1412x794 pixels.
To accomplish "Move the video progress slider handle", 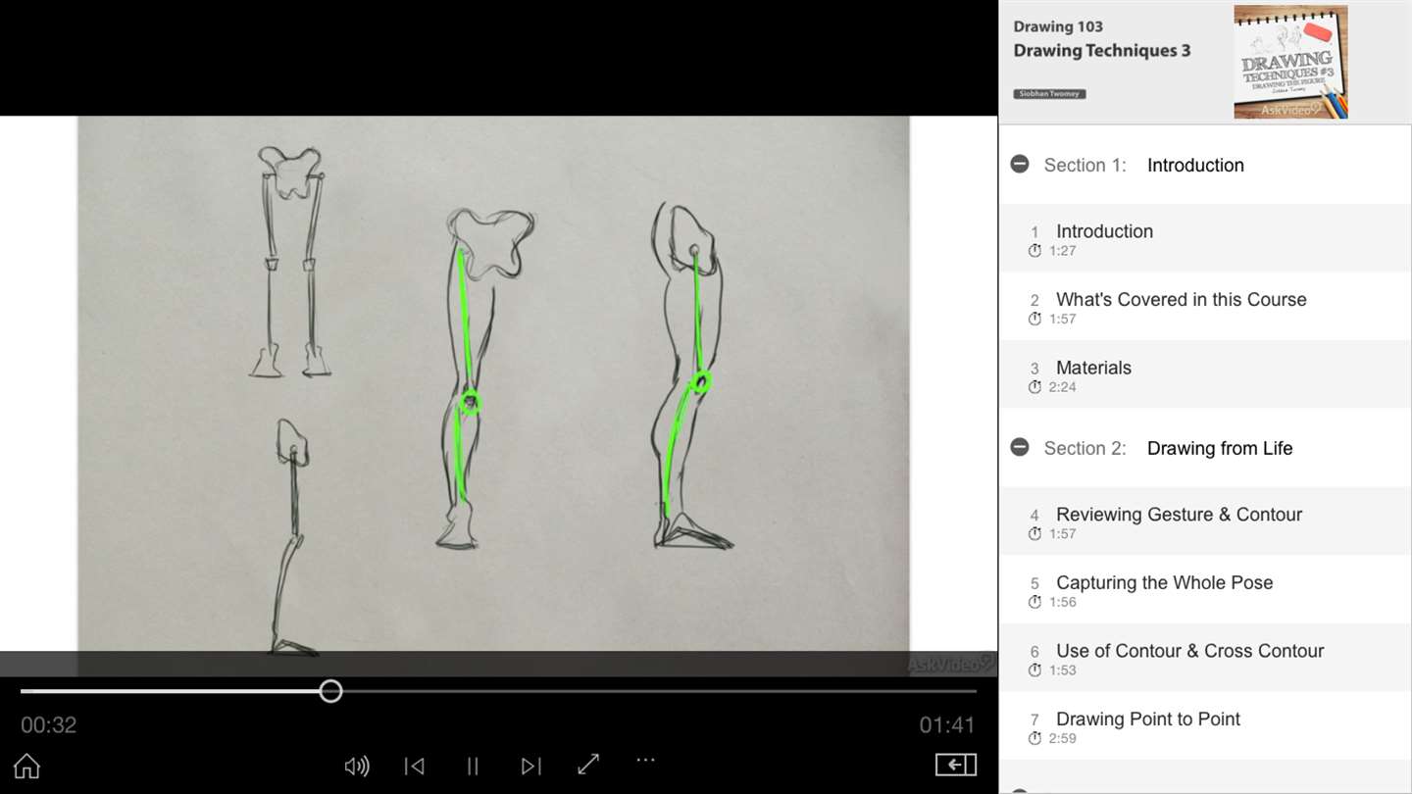I will click(x=330, y=691).
